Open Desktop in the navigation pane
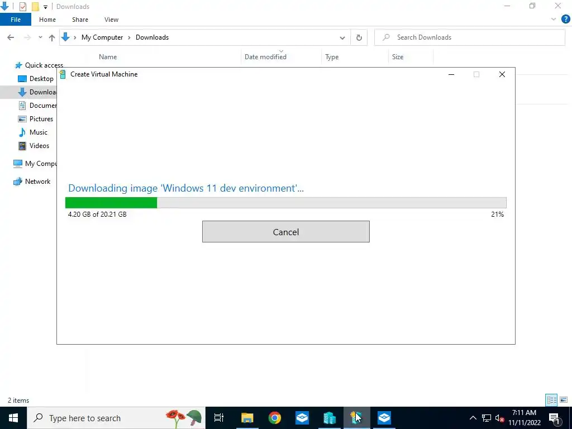The height and width of the screenshot is (429, 572). pos(36,79)
